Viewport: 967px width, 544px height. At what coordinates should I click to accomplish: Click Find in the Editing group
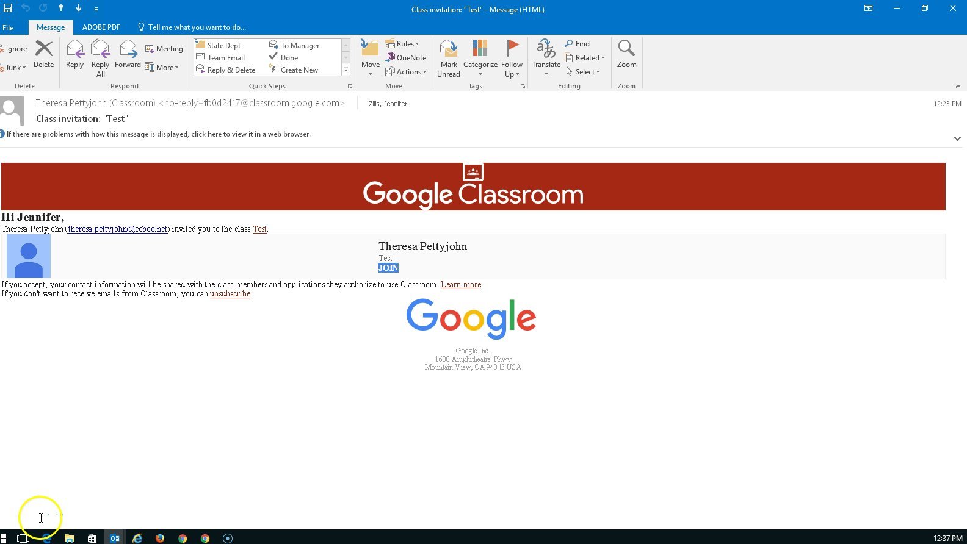click(x=578, y=44)
